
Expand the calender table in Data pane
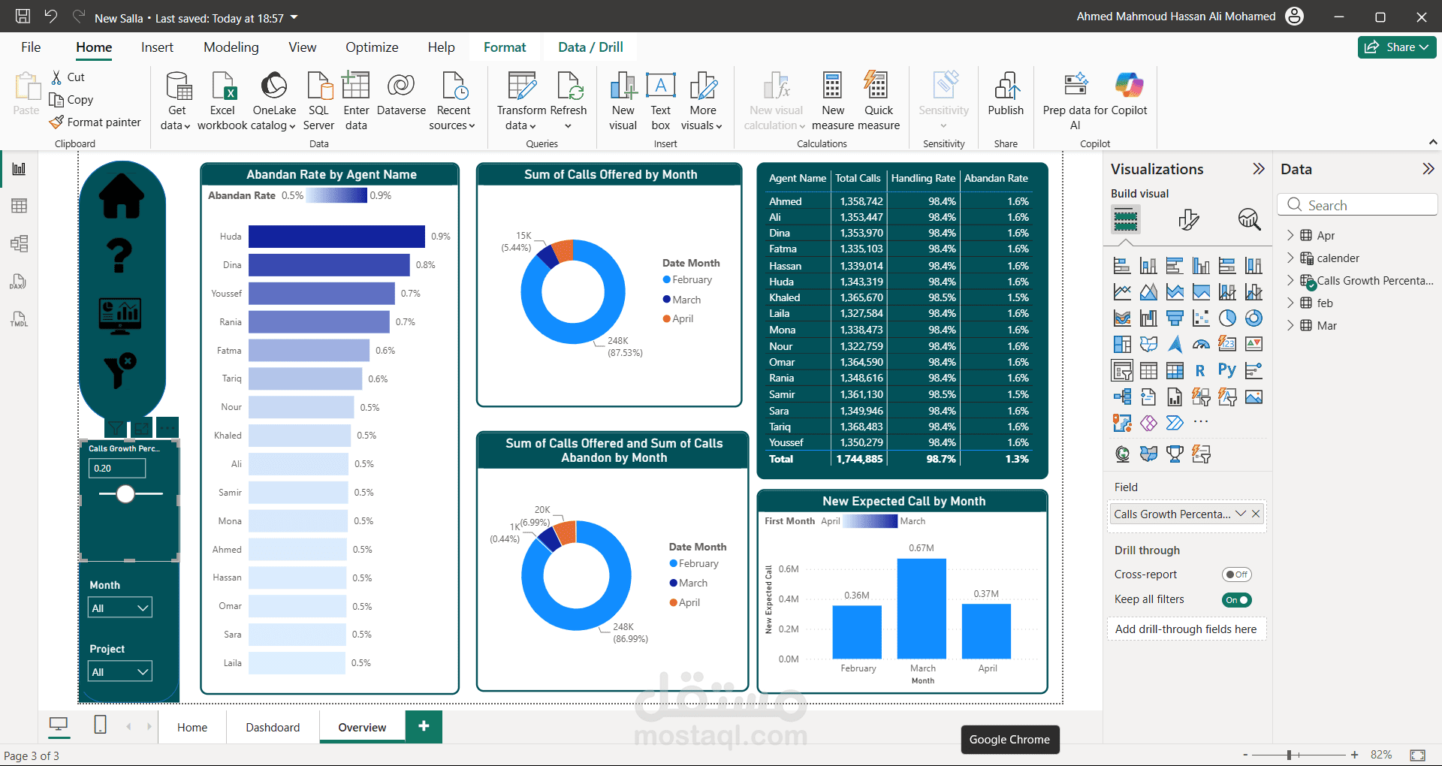(x=1290, y=258)
